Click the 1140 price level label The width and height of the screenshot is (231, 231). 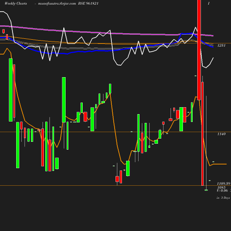click(x=221, y=134)
